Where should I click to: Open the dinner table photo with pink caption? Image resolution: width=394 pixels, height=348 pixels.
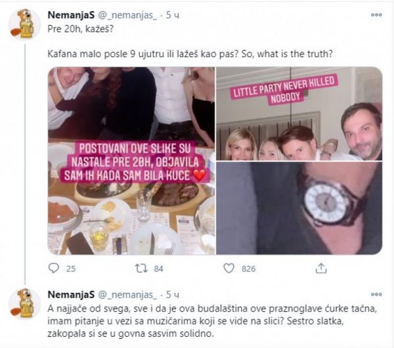131,161
